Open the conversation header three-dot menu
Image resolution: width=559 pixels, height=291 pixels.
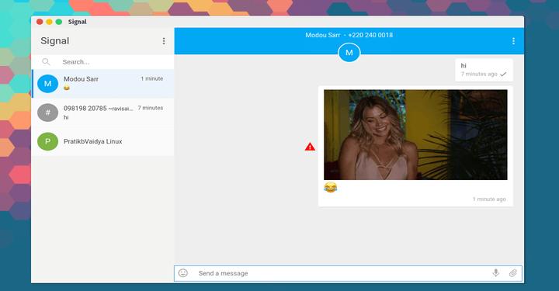[x=513, y=41]
